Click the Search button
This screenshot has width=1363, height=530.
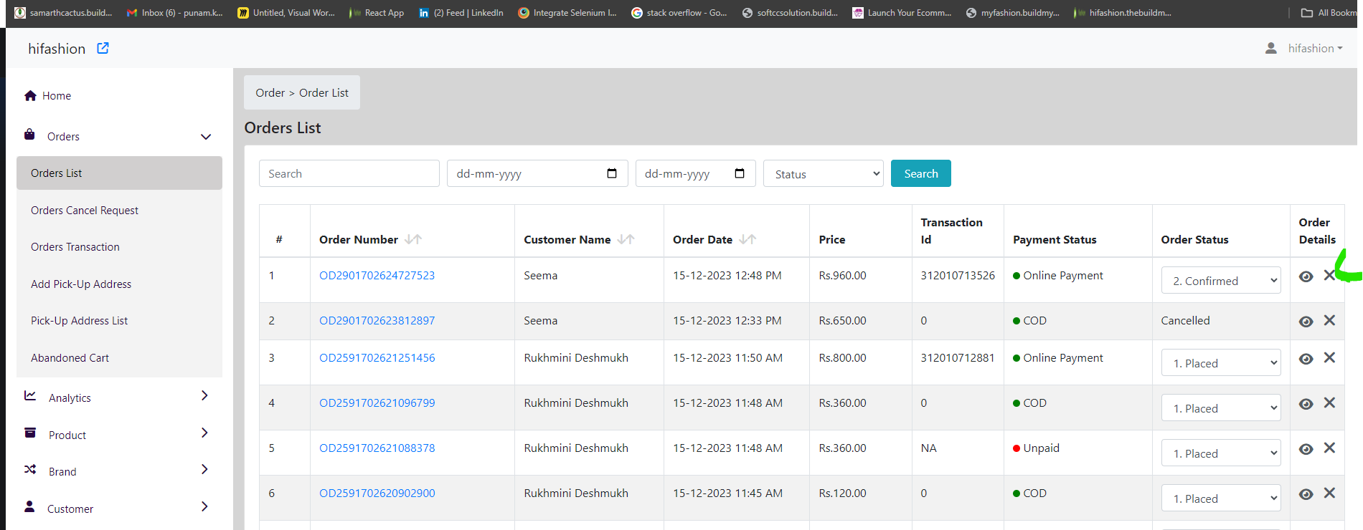(x=921, y=173)
